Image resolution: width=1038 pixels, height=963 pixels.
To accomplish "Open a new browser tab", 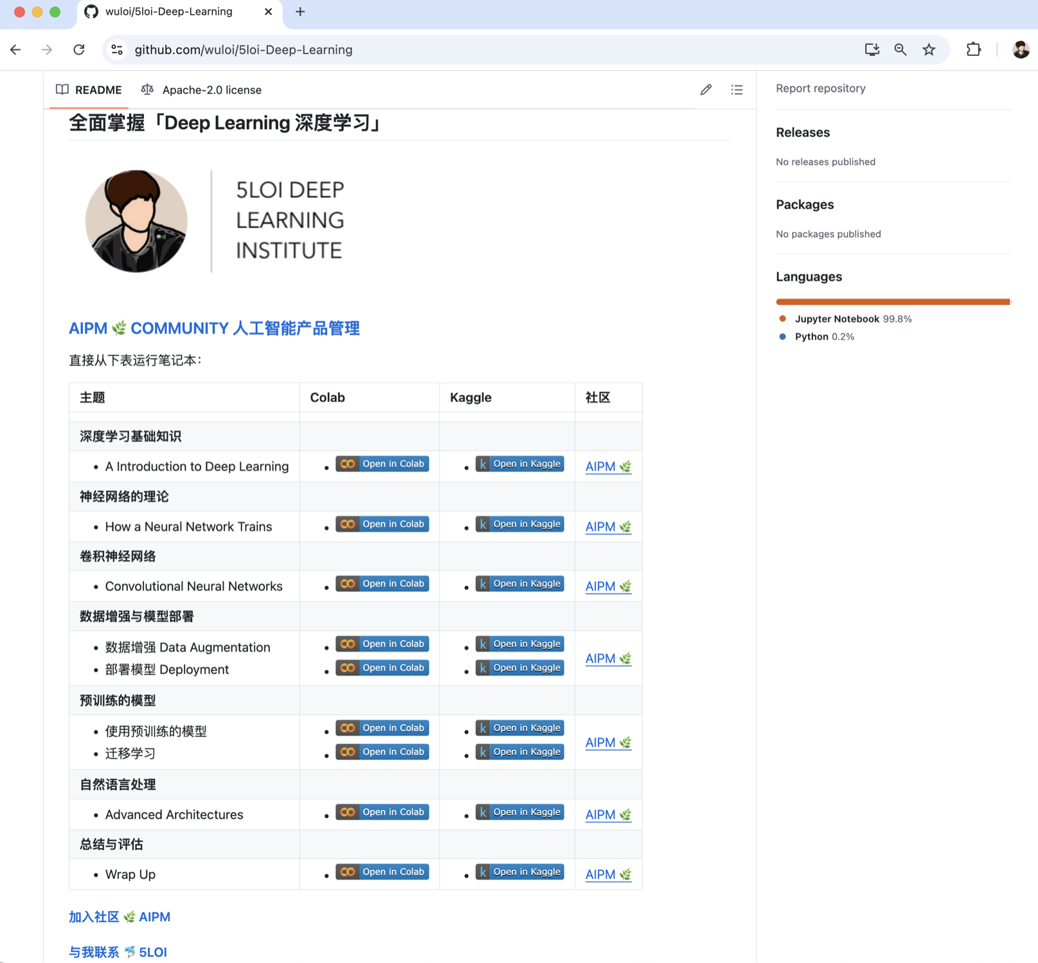I will 300,12.
